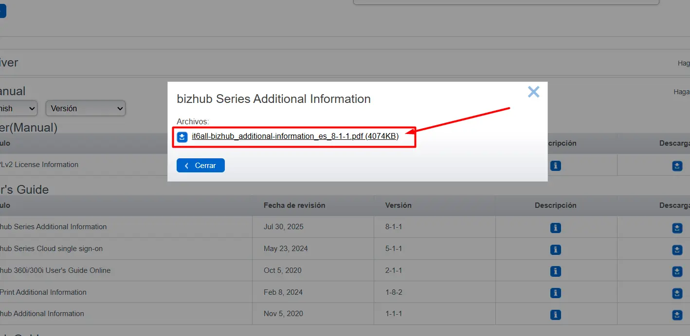Image resolution: width=690 pixels, height=336 pixels.
Task: Sort by Fecha de revisión column header
Action: 294,205
